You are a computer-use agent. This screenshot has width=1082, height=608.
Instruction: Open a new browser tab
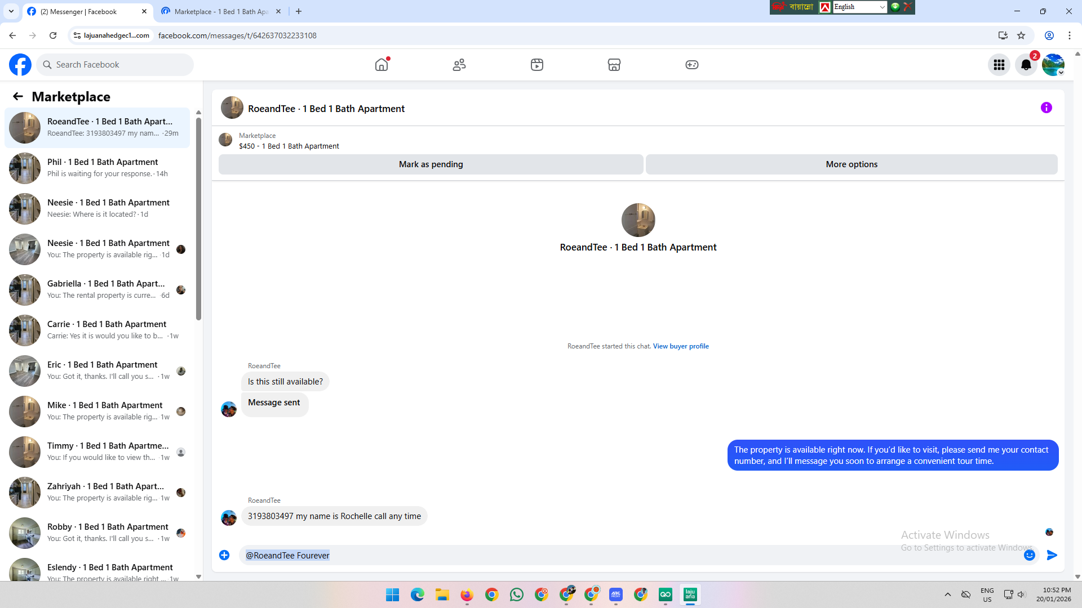tap(299, 11)
